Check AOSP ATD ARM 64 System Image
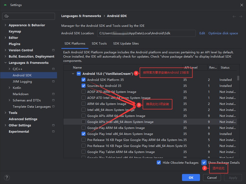The height and width of the screenshot is (184, 246). click(x=83, y=92)
